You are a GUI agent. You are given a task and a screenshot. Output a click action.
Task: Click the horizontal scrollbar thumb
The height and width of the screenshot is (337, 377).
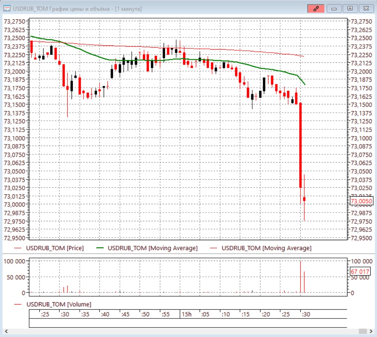(x=363, y=331)
